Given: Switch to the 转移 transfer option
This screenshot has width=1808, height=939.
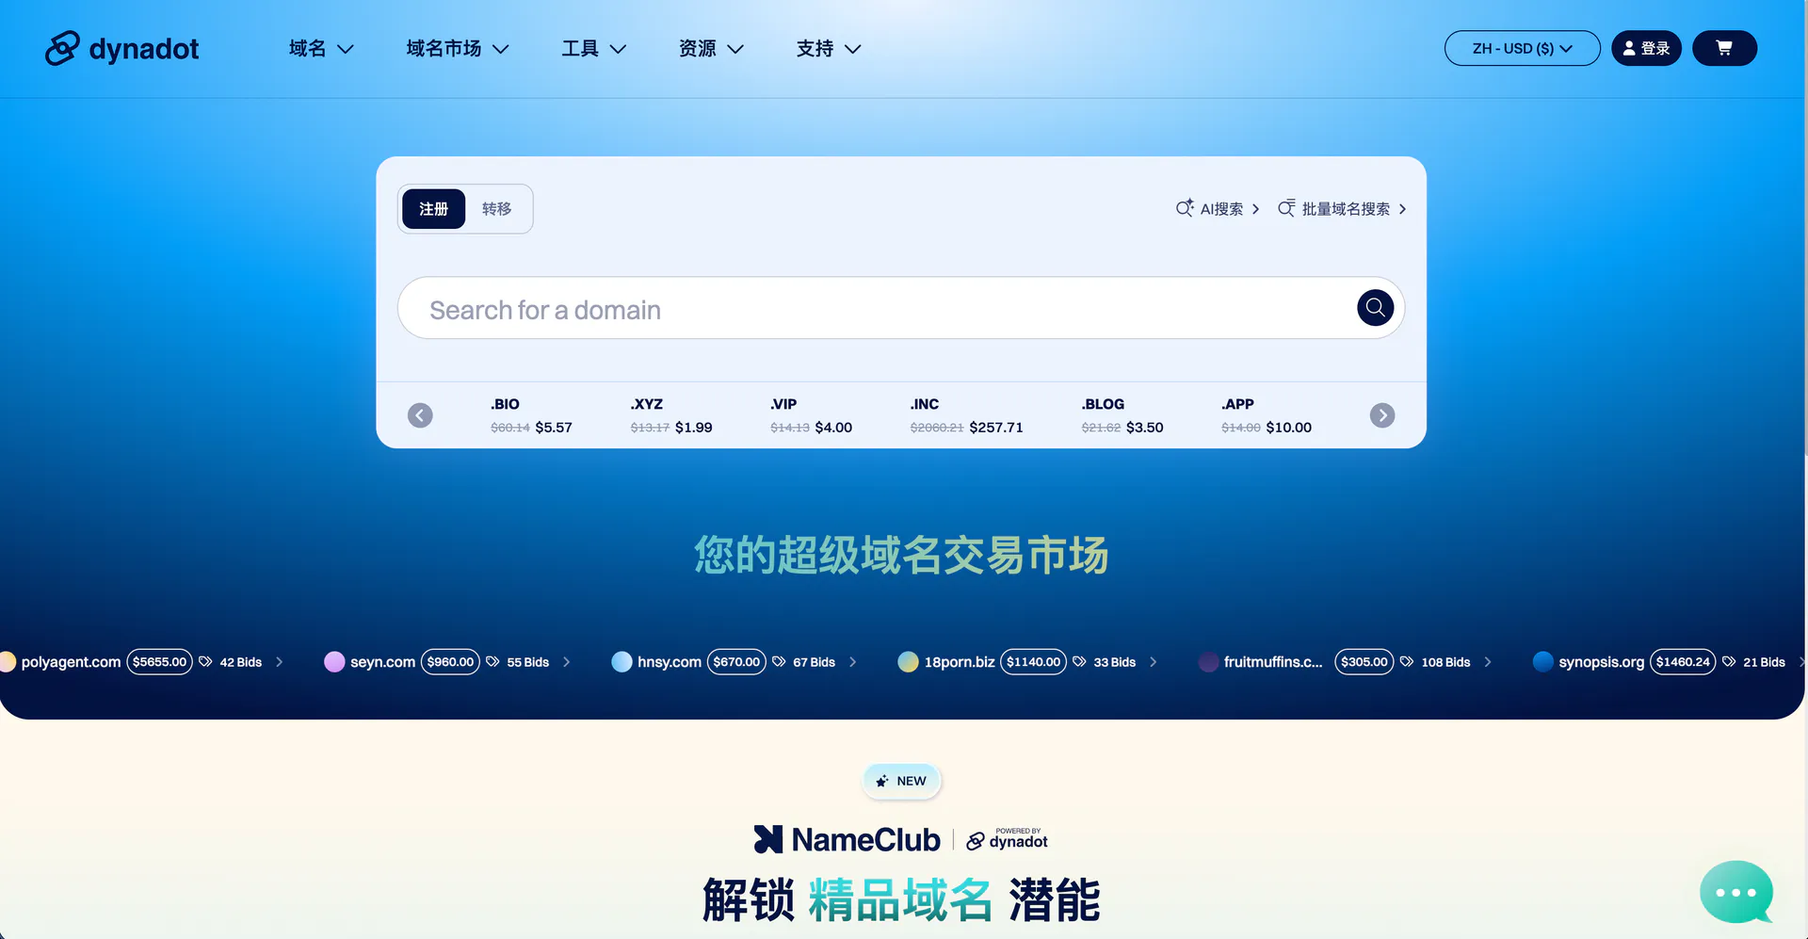Looking at the screenshot, I should [x=496, y=209].
